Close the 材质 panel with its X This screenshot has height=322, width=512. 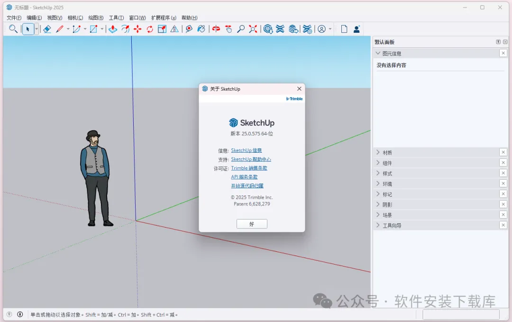pyautogui.click(x=503, y=152)
